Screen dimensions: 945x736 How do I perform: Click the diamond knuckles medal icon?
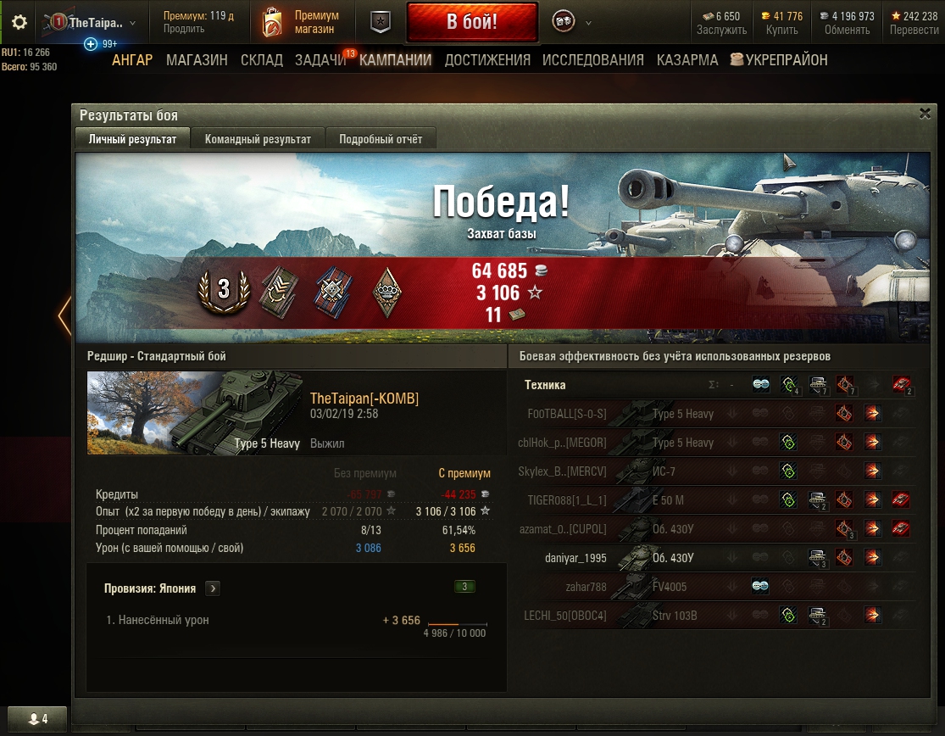[387, 293]
